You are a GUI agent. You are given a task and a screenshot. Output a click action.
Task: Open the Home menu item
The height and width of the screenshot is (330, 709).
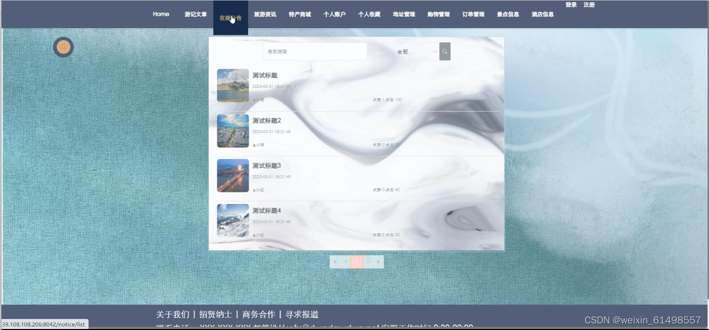point(161,14)
